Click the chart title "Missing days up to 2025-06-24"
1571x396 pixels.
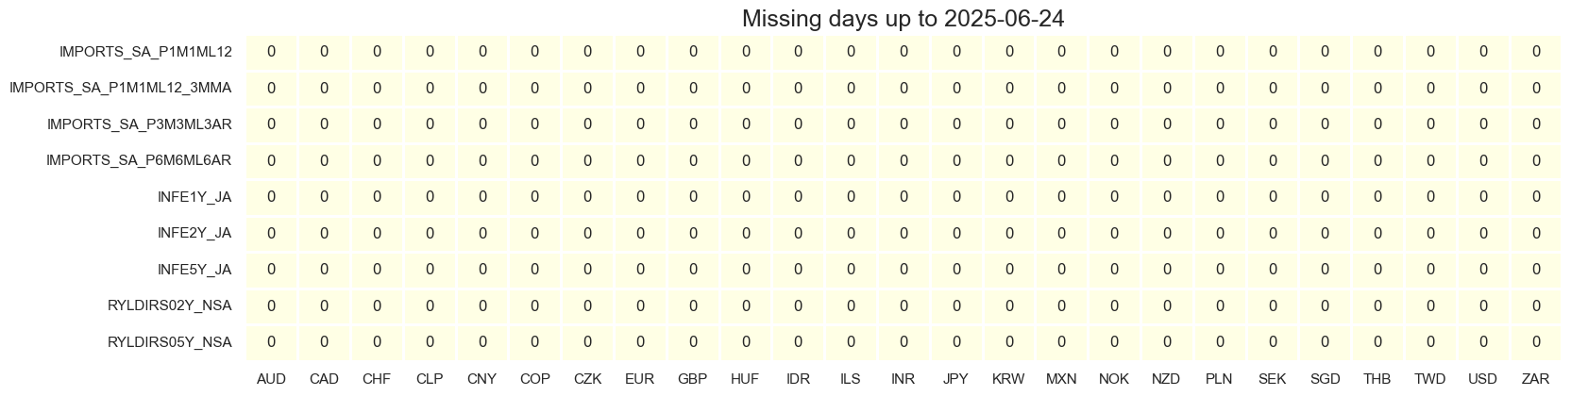[904, 19]
